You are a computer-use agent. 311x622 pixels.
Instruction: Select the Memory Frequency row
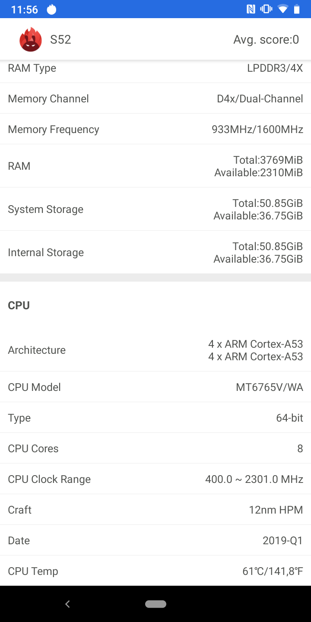pos(155,129)
